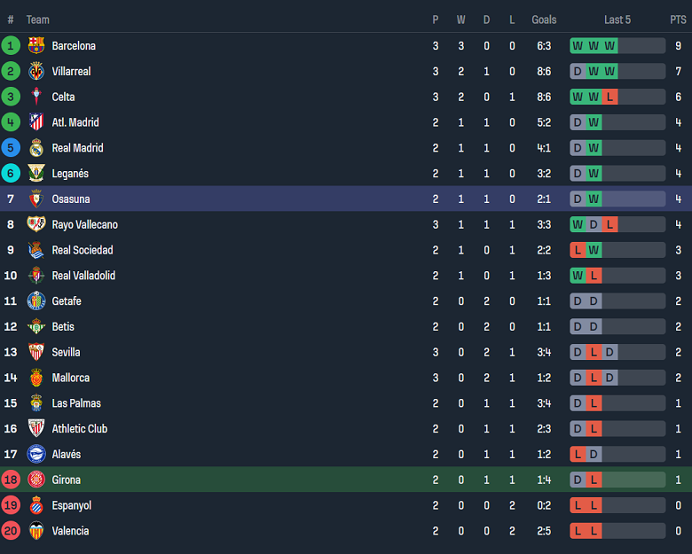Click the Osasuna club crest icon
Screen dimensions: 692x554
36,199
